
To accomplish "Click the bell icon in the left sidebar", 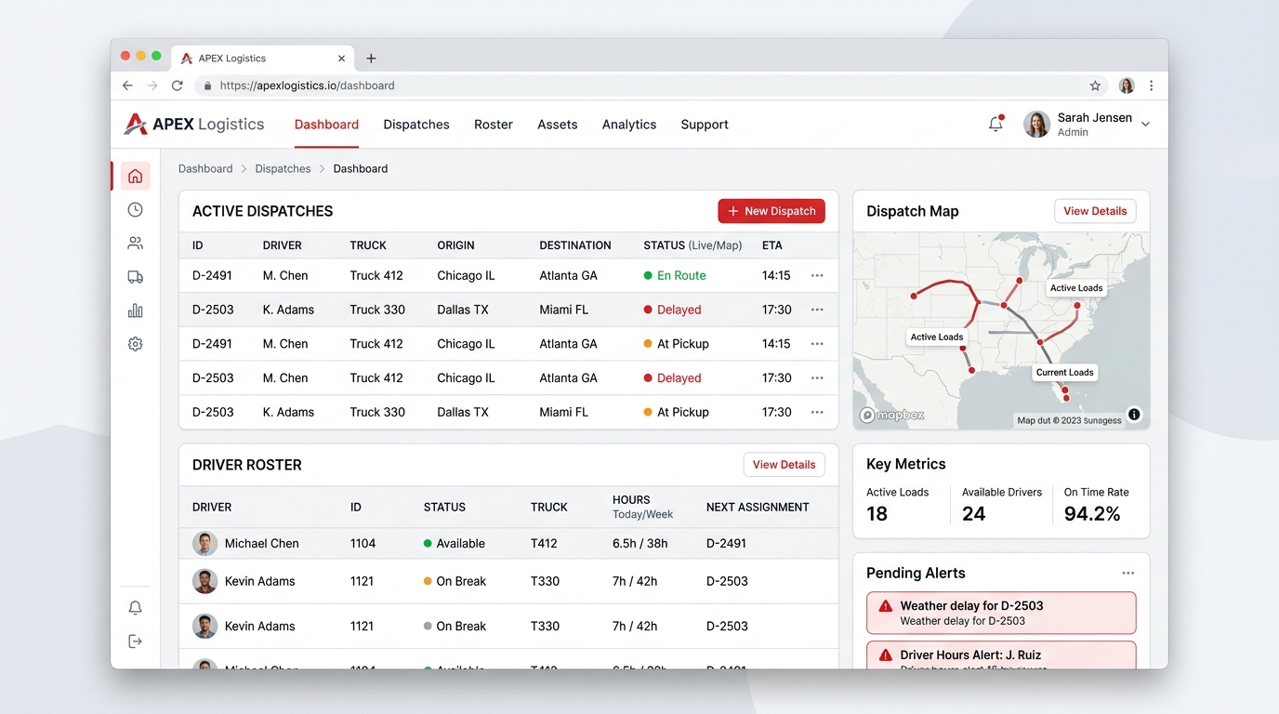I will (135, 608).
